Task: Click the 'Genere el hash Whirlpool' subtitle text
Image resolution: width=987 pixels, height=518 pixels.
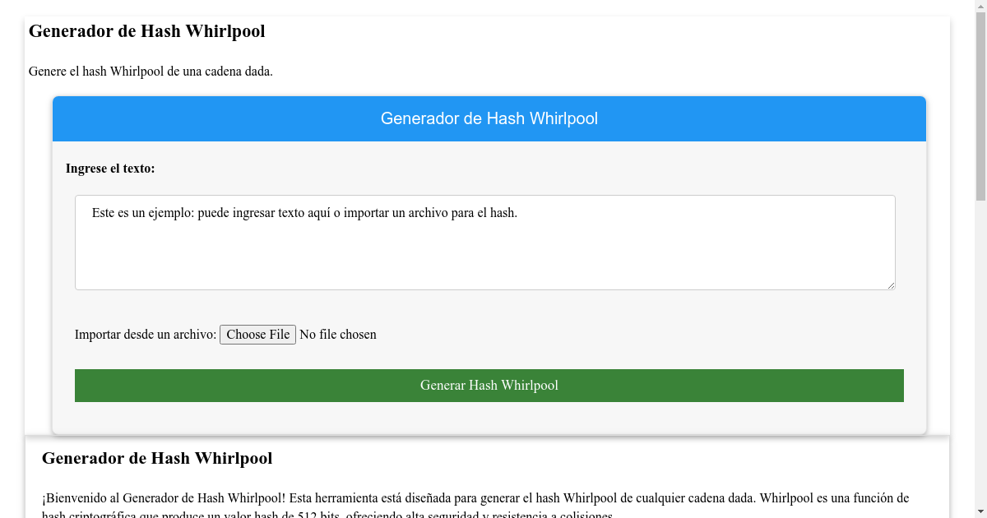Action: coord(151,72)
